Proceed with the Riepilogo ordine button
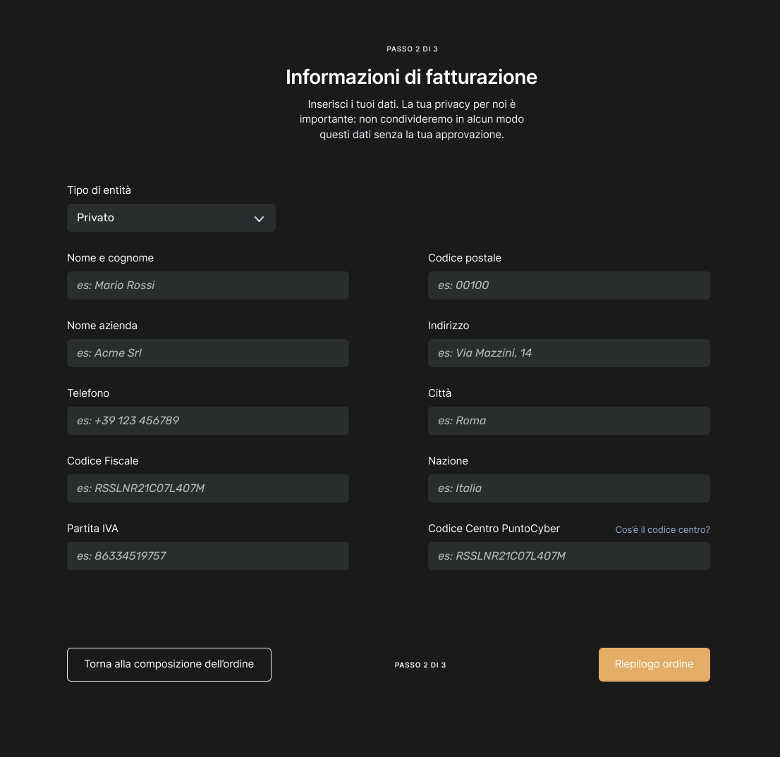The height and width of the screenshot is (757, 780). (x=654, y=664)
